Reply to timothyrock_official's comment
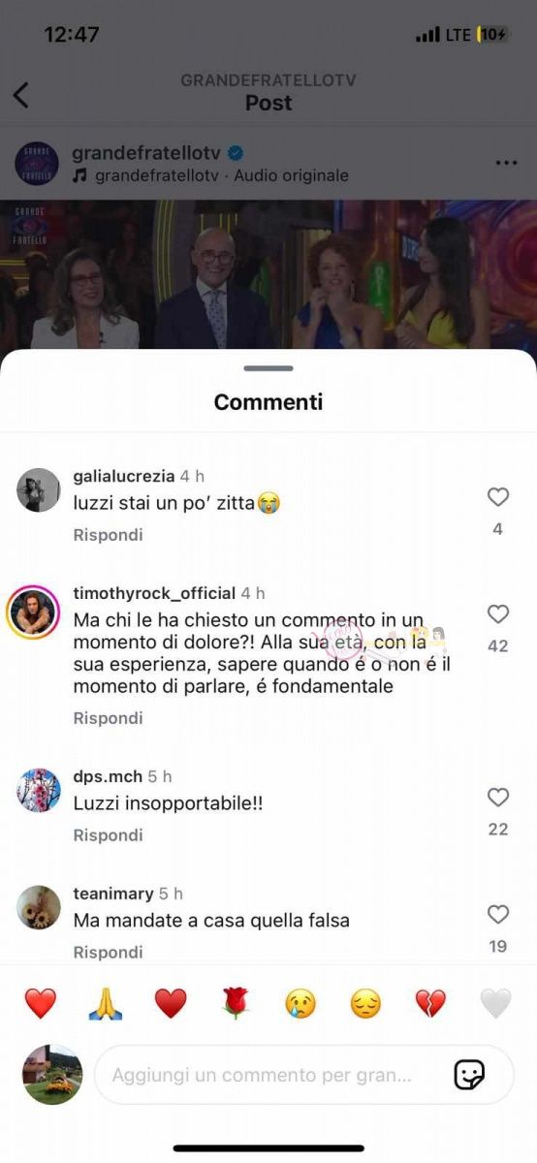The image size is (537, 1163). click(x=108, y=718)
